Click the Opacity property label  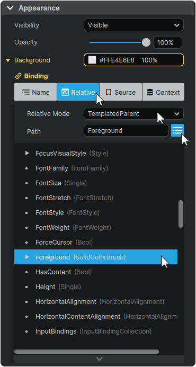[x=26, y=42]
